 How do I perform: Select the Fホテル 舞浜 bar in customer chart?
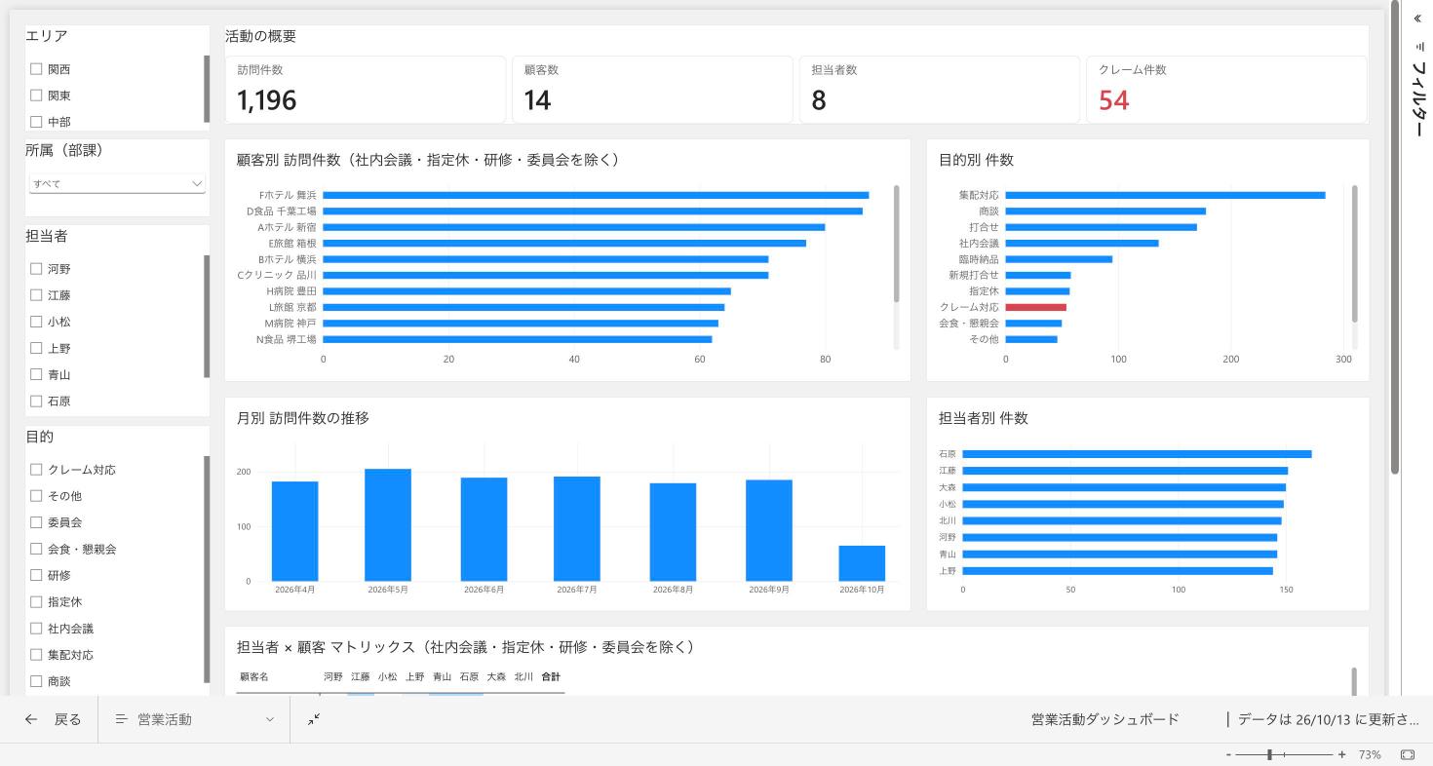click(x=596, y=195)
